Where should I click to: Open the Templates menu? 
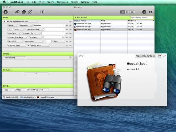point(62,2)
